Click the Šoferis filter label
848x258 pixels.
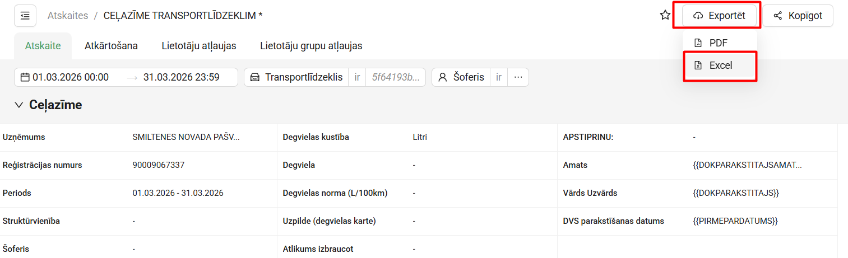[x=469, y=77]
